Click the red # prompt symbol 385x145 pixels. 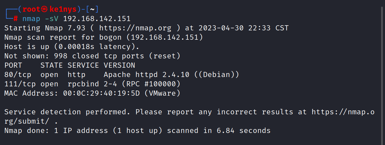tap(16, 19)
